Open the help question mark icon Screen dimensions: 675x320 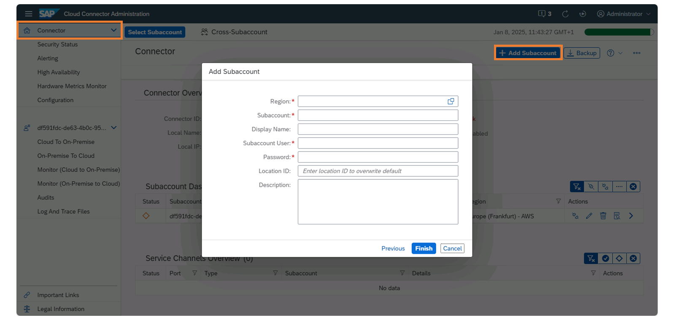(610, 53)
